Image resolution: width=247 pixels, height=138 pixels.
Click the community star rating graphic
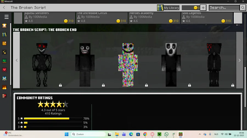53,104
